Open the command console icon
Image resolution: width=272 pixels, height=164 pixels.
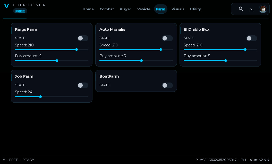point(252,9)
